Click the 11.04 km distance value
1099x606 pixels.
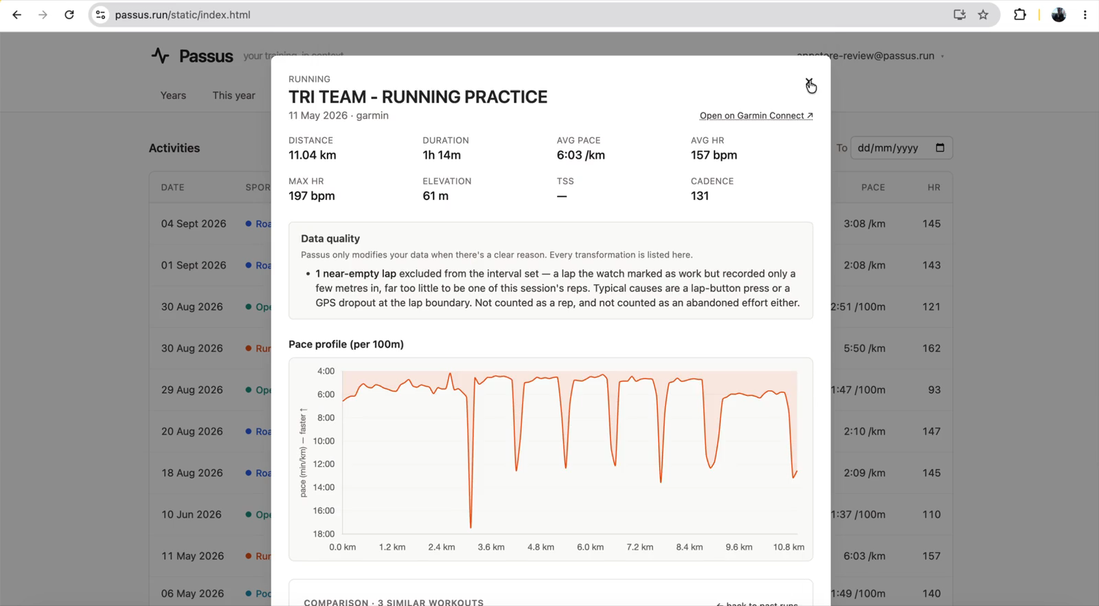click(x=313, y=155)
